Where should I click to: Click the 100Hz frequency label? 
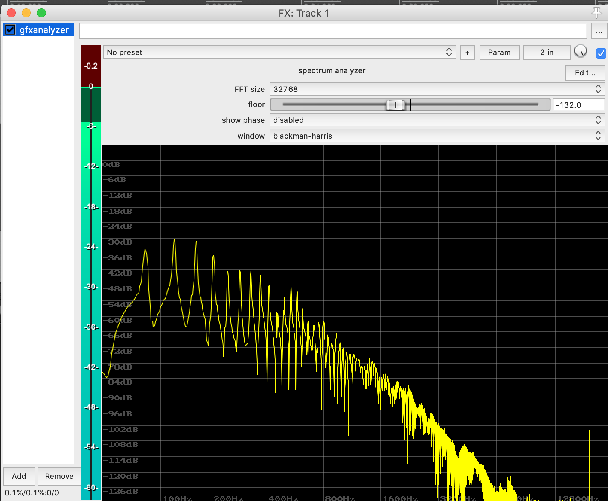[x=177, y=498]
